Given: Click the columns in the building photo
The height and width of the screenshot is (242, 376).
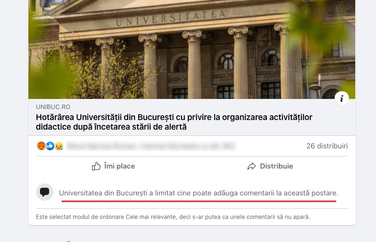Looking at the screenshot, I should pyautogui.click(x=194, y=63).
